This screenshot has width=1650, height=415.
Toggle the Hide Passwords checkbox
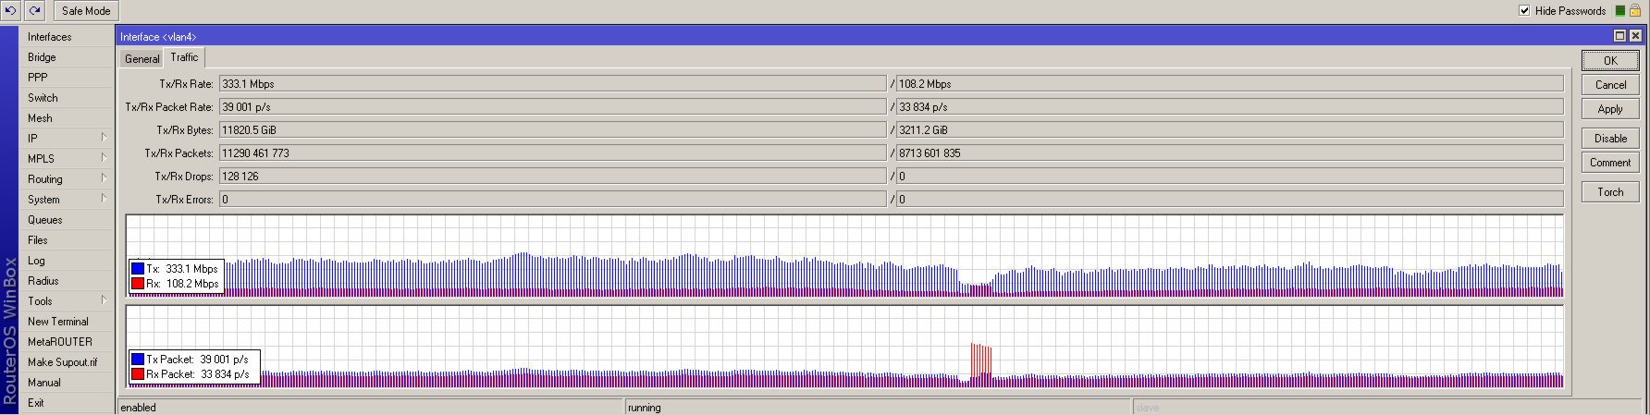pos(1524,11)
